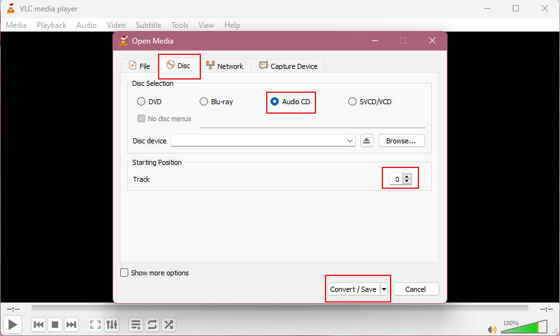Open the Media menu

(16, 25)
